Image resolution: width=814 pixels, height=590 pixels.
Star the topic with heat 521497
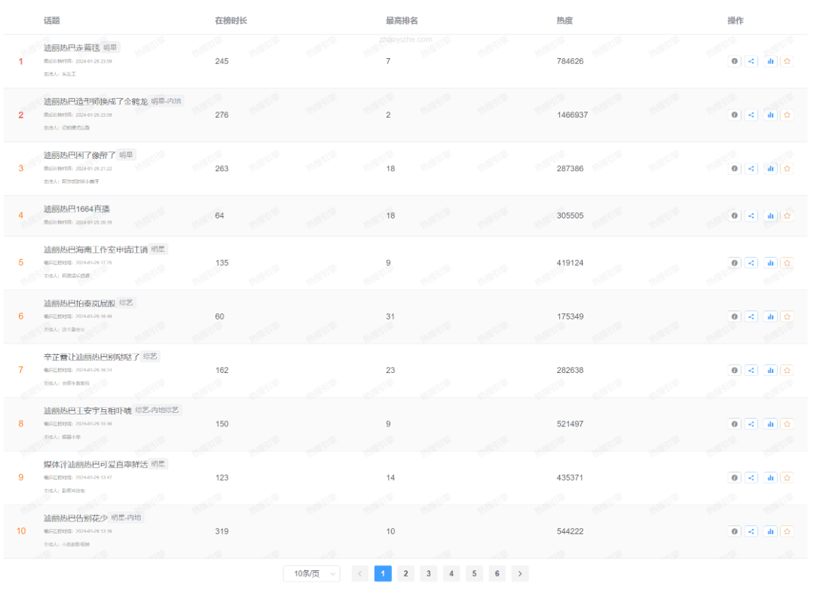tap(787, 423)
